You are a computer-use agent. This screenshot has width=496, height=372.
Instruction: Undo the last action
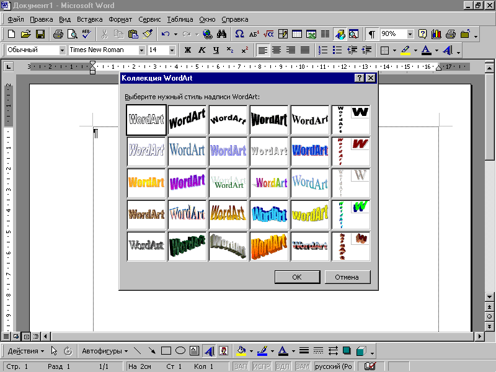pyautogui.click(x=165, y=34)
